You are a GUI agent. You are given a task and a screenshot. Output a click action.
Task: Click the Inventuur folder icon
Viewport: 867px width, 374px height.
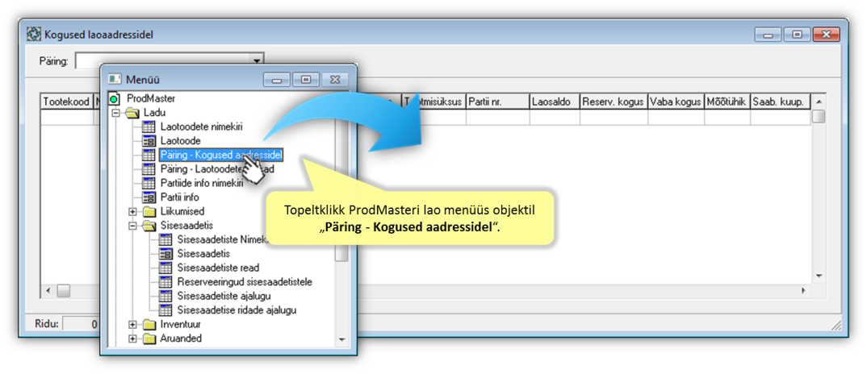(x=149, y=324)
